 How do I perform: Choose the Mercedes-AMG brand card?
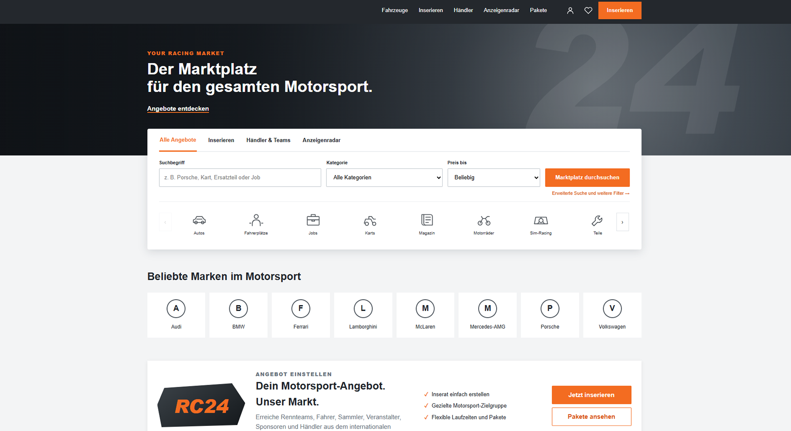coord(488,315)
